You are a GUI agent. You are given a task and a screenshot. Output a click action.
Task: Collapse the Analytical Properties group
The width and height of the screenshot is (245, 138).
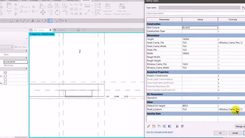pyautogui.click(x=196, y=72)
